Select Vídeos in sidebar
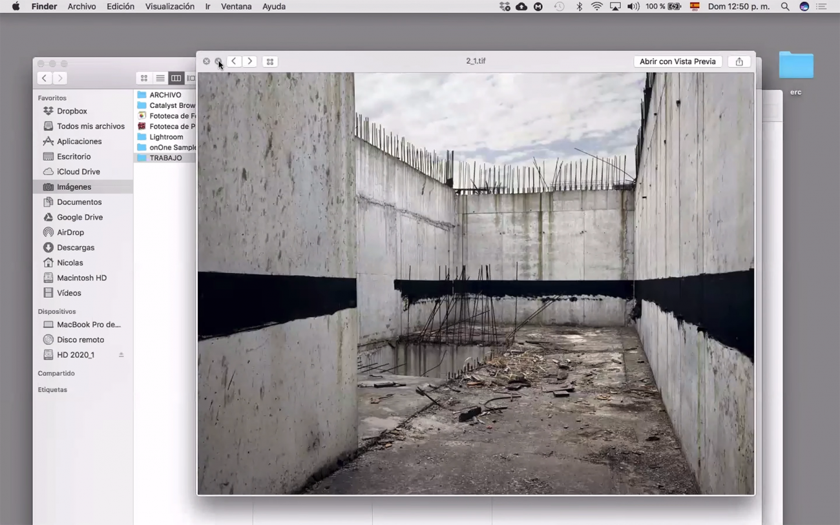The width and height of the screenshot is (840, 525). [x=83, y=293]
